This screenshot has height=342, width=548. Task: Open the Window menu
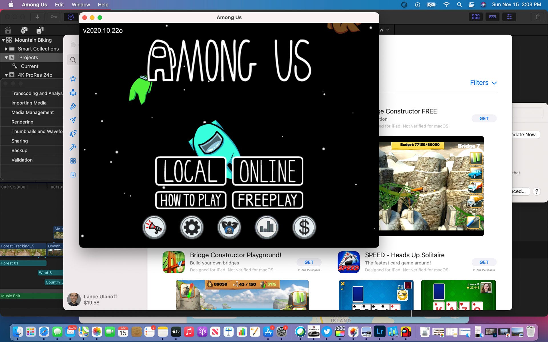pos(81,5)
